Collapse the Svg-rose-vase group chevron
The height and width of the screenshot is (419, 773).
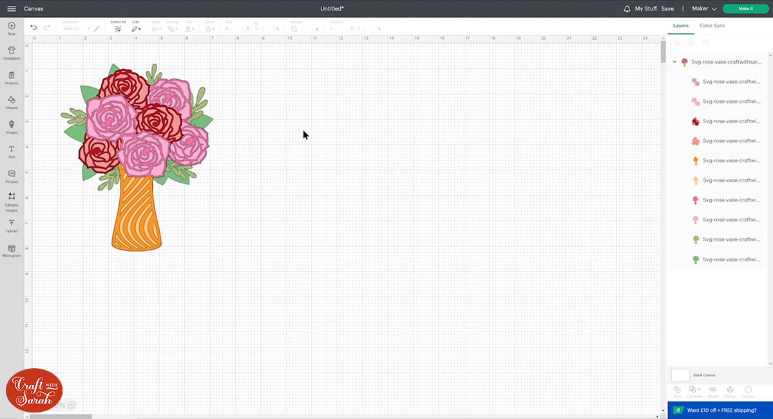[x=674, y=62]
